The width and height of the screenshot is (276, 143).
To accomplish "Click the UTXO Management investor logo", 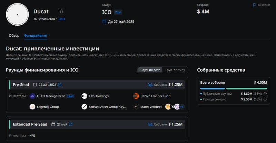I will (32, 96).
